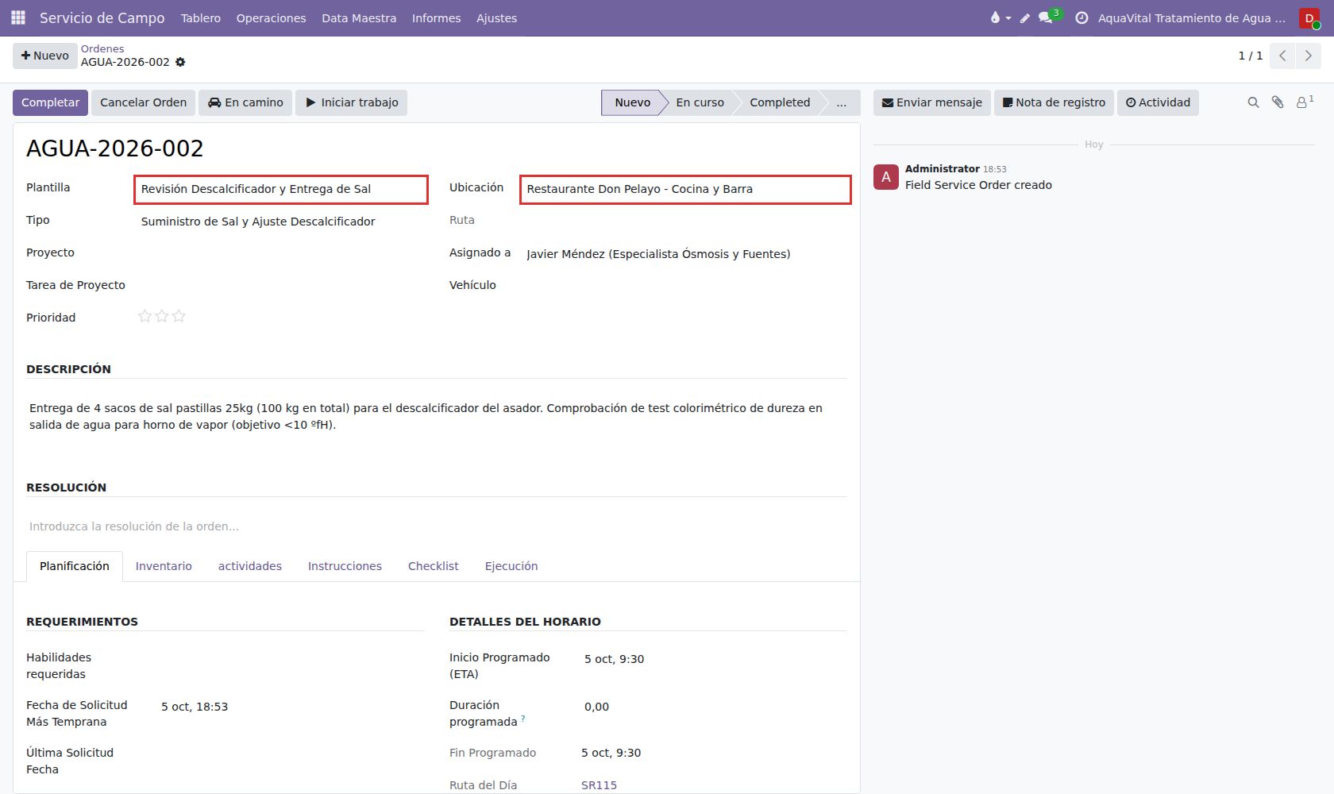This screenshot has width=1334, height=794.
Task: Expand more stages with ellipsis
Action: click(841, 102)
